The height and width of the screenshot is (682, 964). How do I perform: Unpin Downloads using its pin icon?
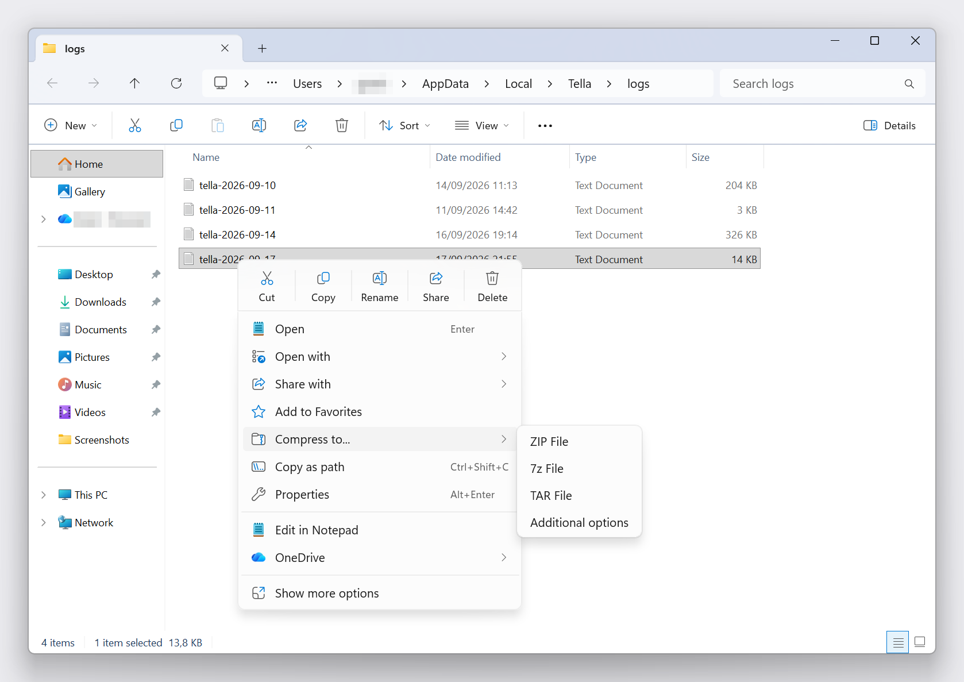pos(156,302)
